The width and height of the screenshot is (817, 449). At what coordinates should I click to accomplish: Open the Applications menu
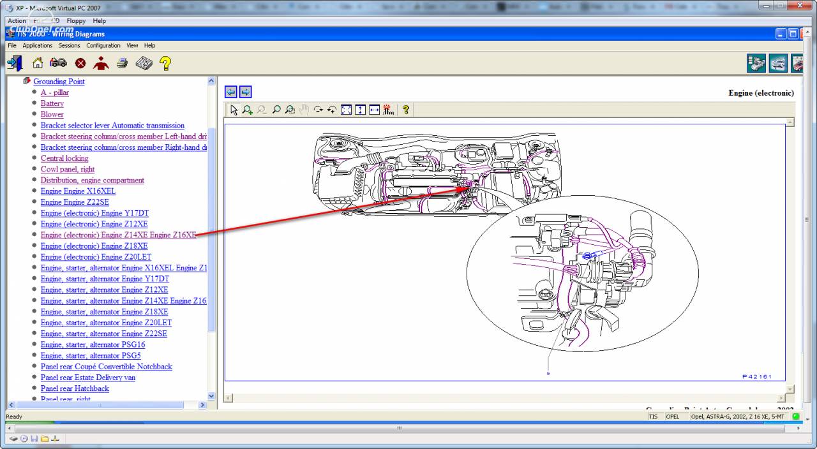37,45
